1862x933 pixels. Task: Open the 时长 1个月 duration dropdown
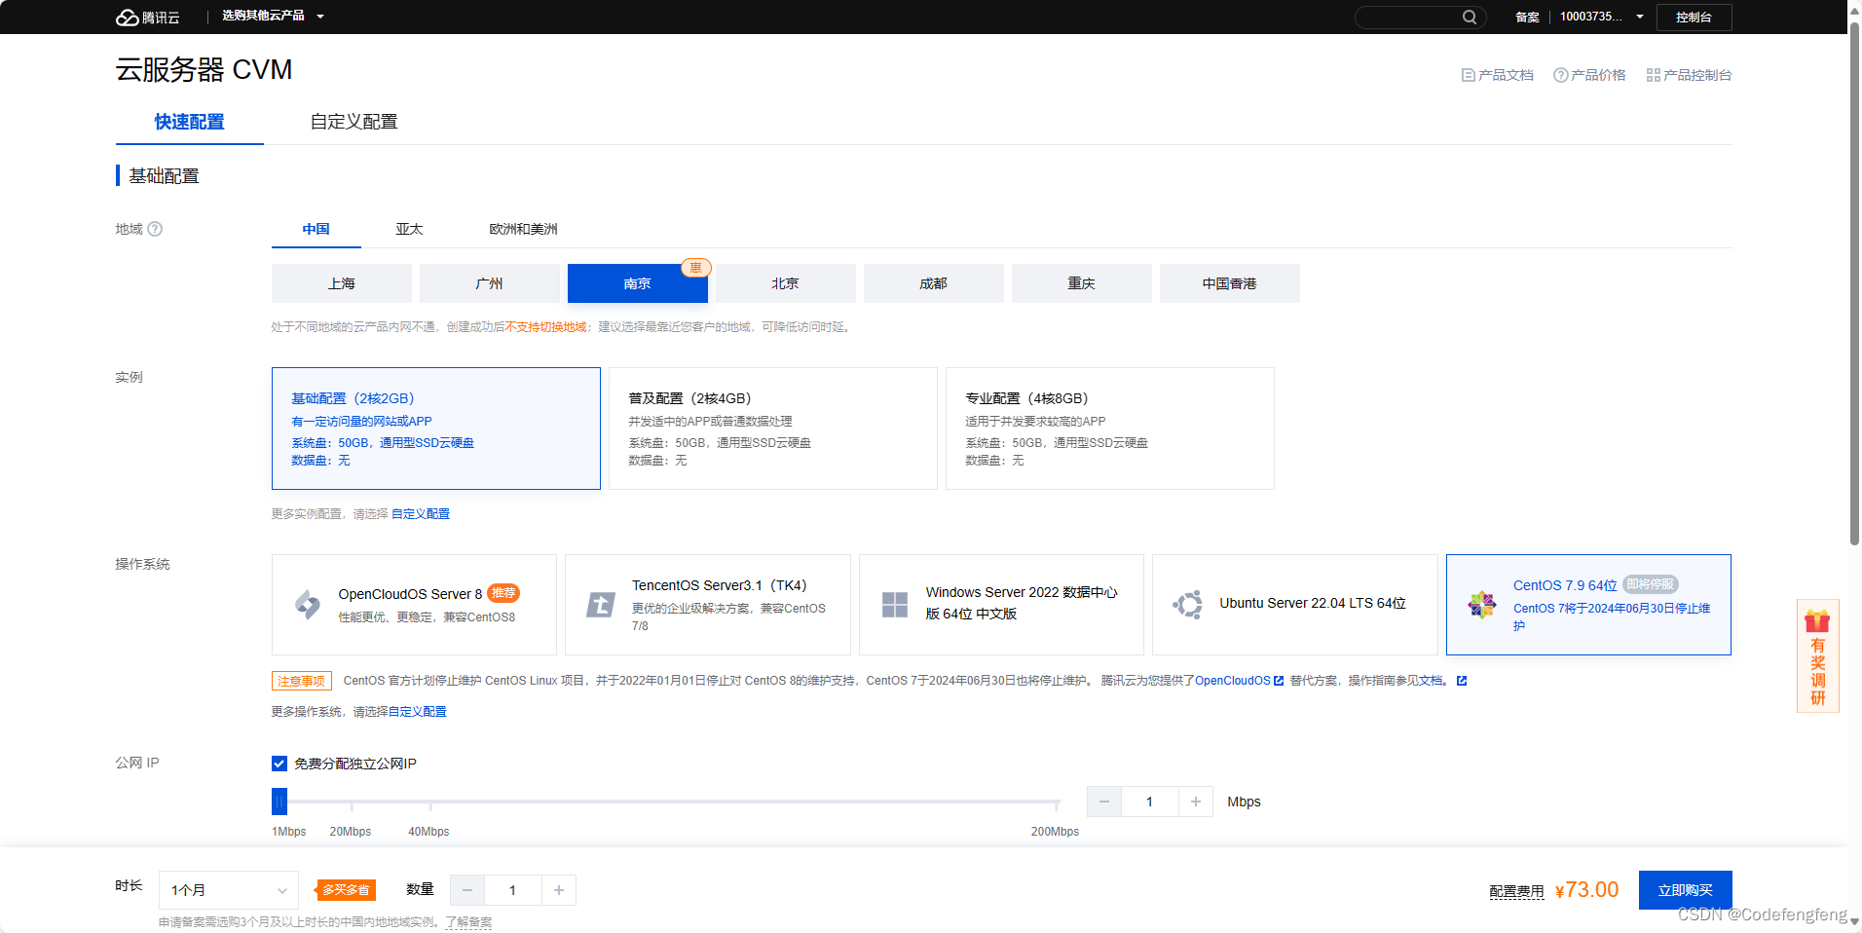(229, 890)
